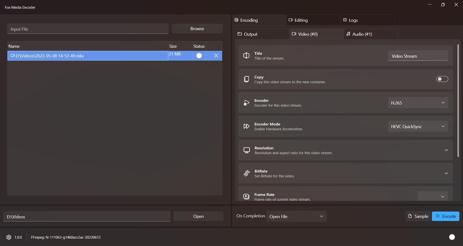Remove the queued MKV file with the X
This screenshot has width=463, height=246.
coord(216,55)
